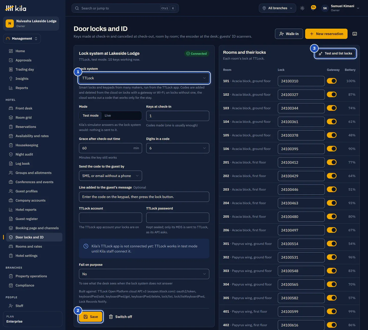Click New reservation button
The image size is (368, 330).
326,34
